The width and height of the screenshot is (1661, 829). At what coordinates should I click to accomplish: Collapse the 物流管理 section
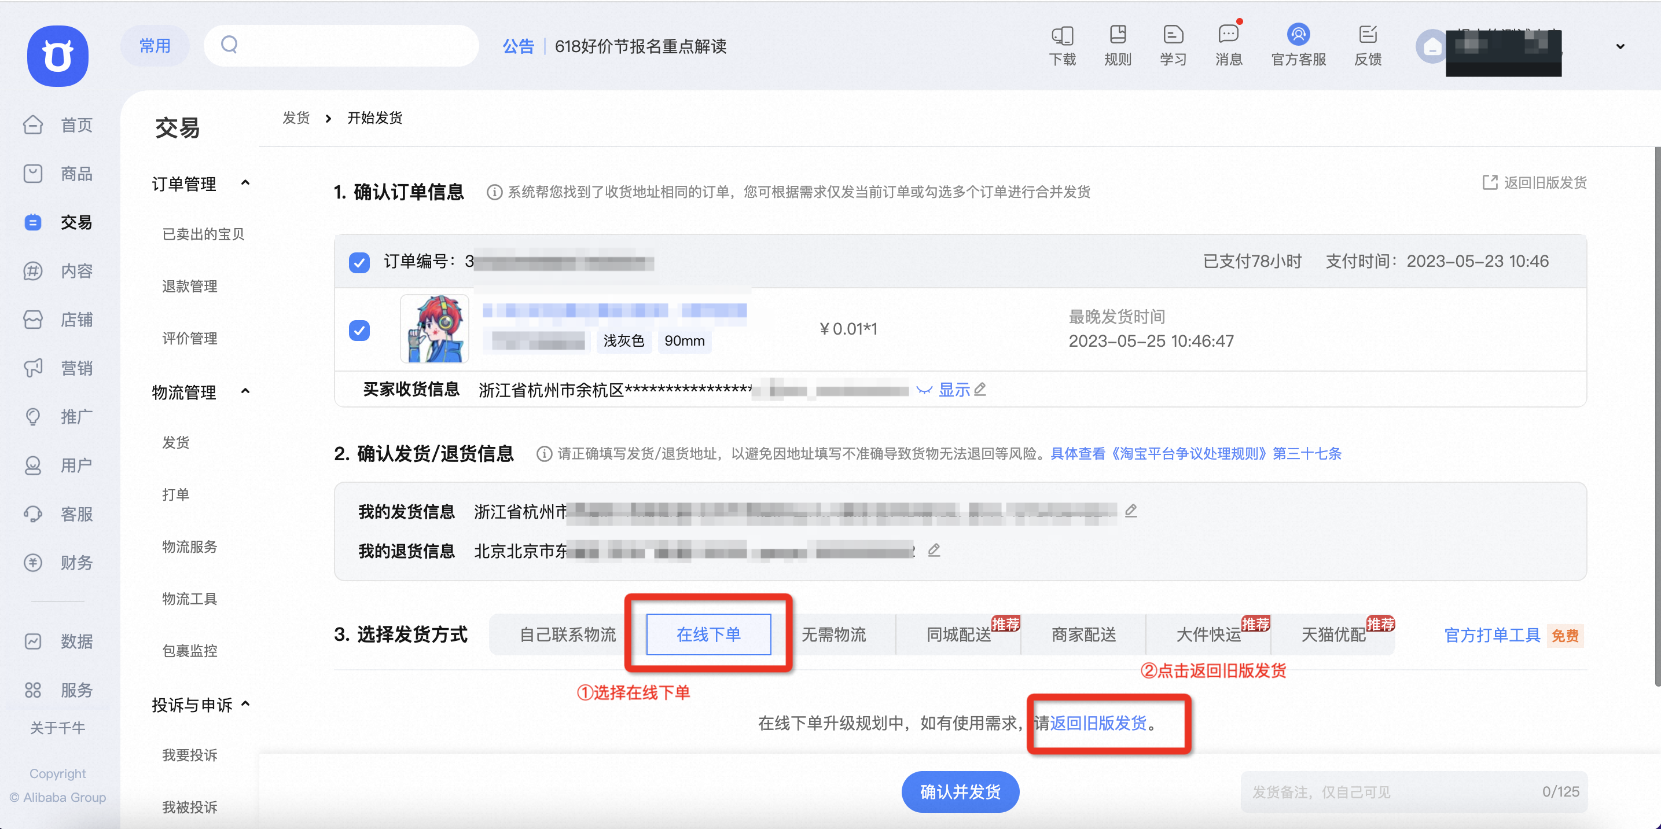[x=245, y=391]
